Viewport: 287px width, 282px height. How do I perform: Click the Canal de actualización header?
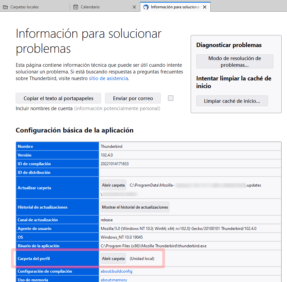(x=57, y=220)
